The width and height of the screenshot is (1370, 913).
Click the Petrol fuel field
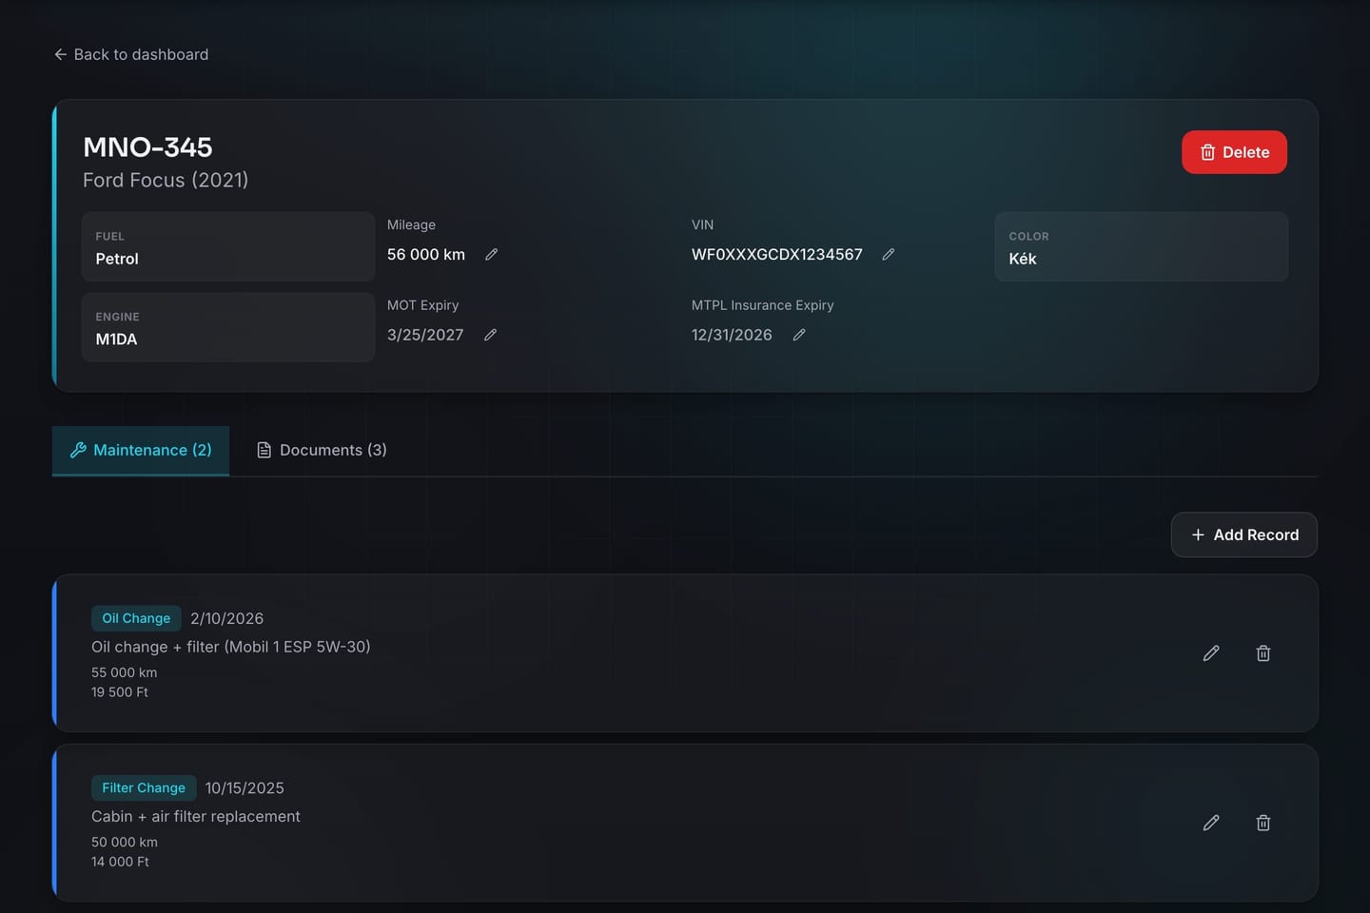pos(228,246)
